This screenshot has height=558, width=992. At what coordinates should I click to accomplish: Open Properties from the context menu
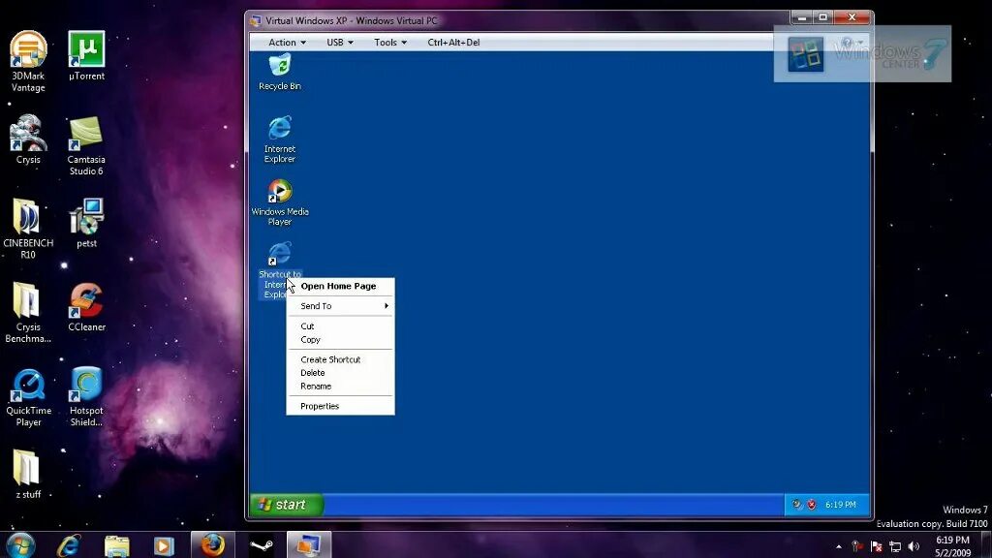click(x=340, y=406)
